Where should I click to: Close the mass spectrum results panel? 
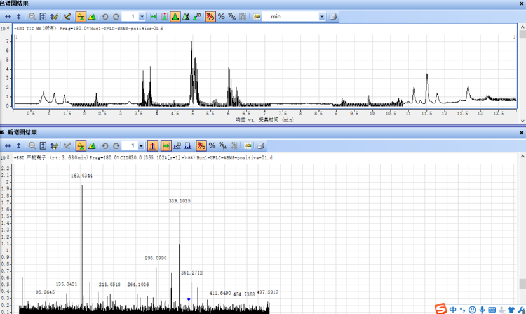pyautogui.click(x=522, y=133)
